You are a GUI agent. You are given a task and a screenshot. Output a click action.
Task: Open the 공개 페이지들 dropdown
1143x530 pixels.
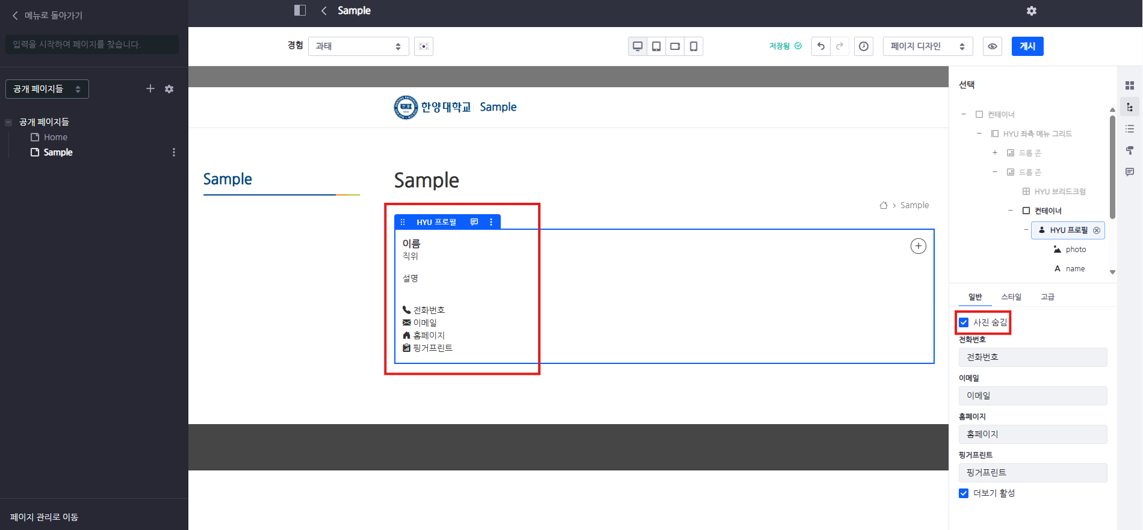[x=47, y=89]
